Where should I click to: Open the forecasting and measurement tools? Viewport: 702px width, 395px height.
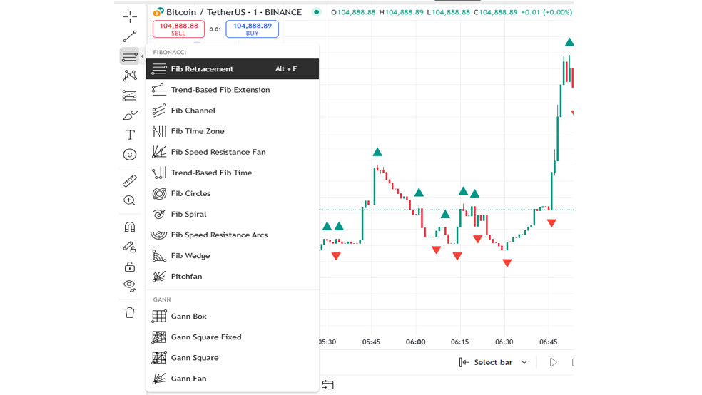[x=130, y=96]
